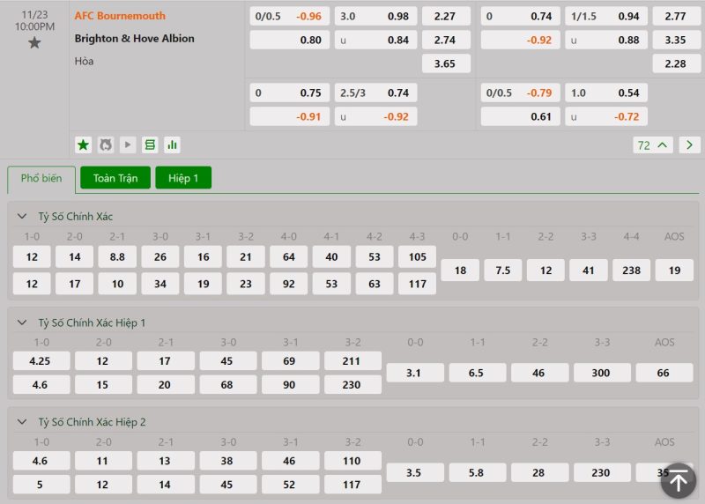Select first-half 2-2 odds 46

coord(539,373)
